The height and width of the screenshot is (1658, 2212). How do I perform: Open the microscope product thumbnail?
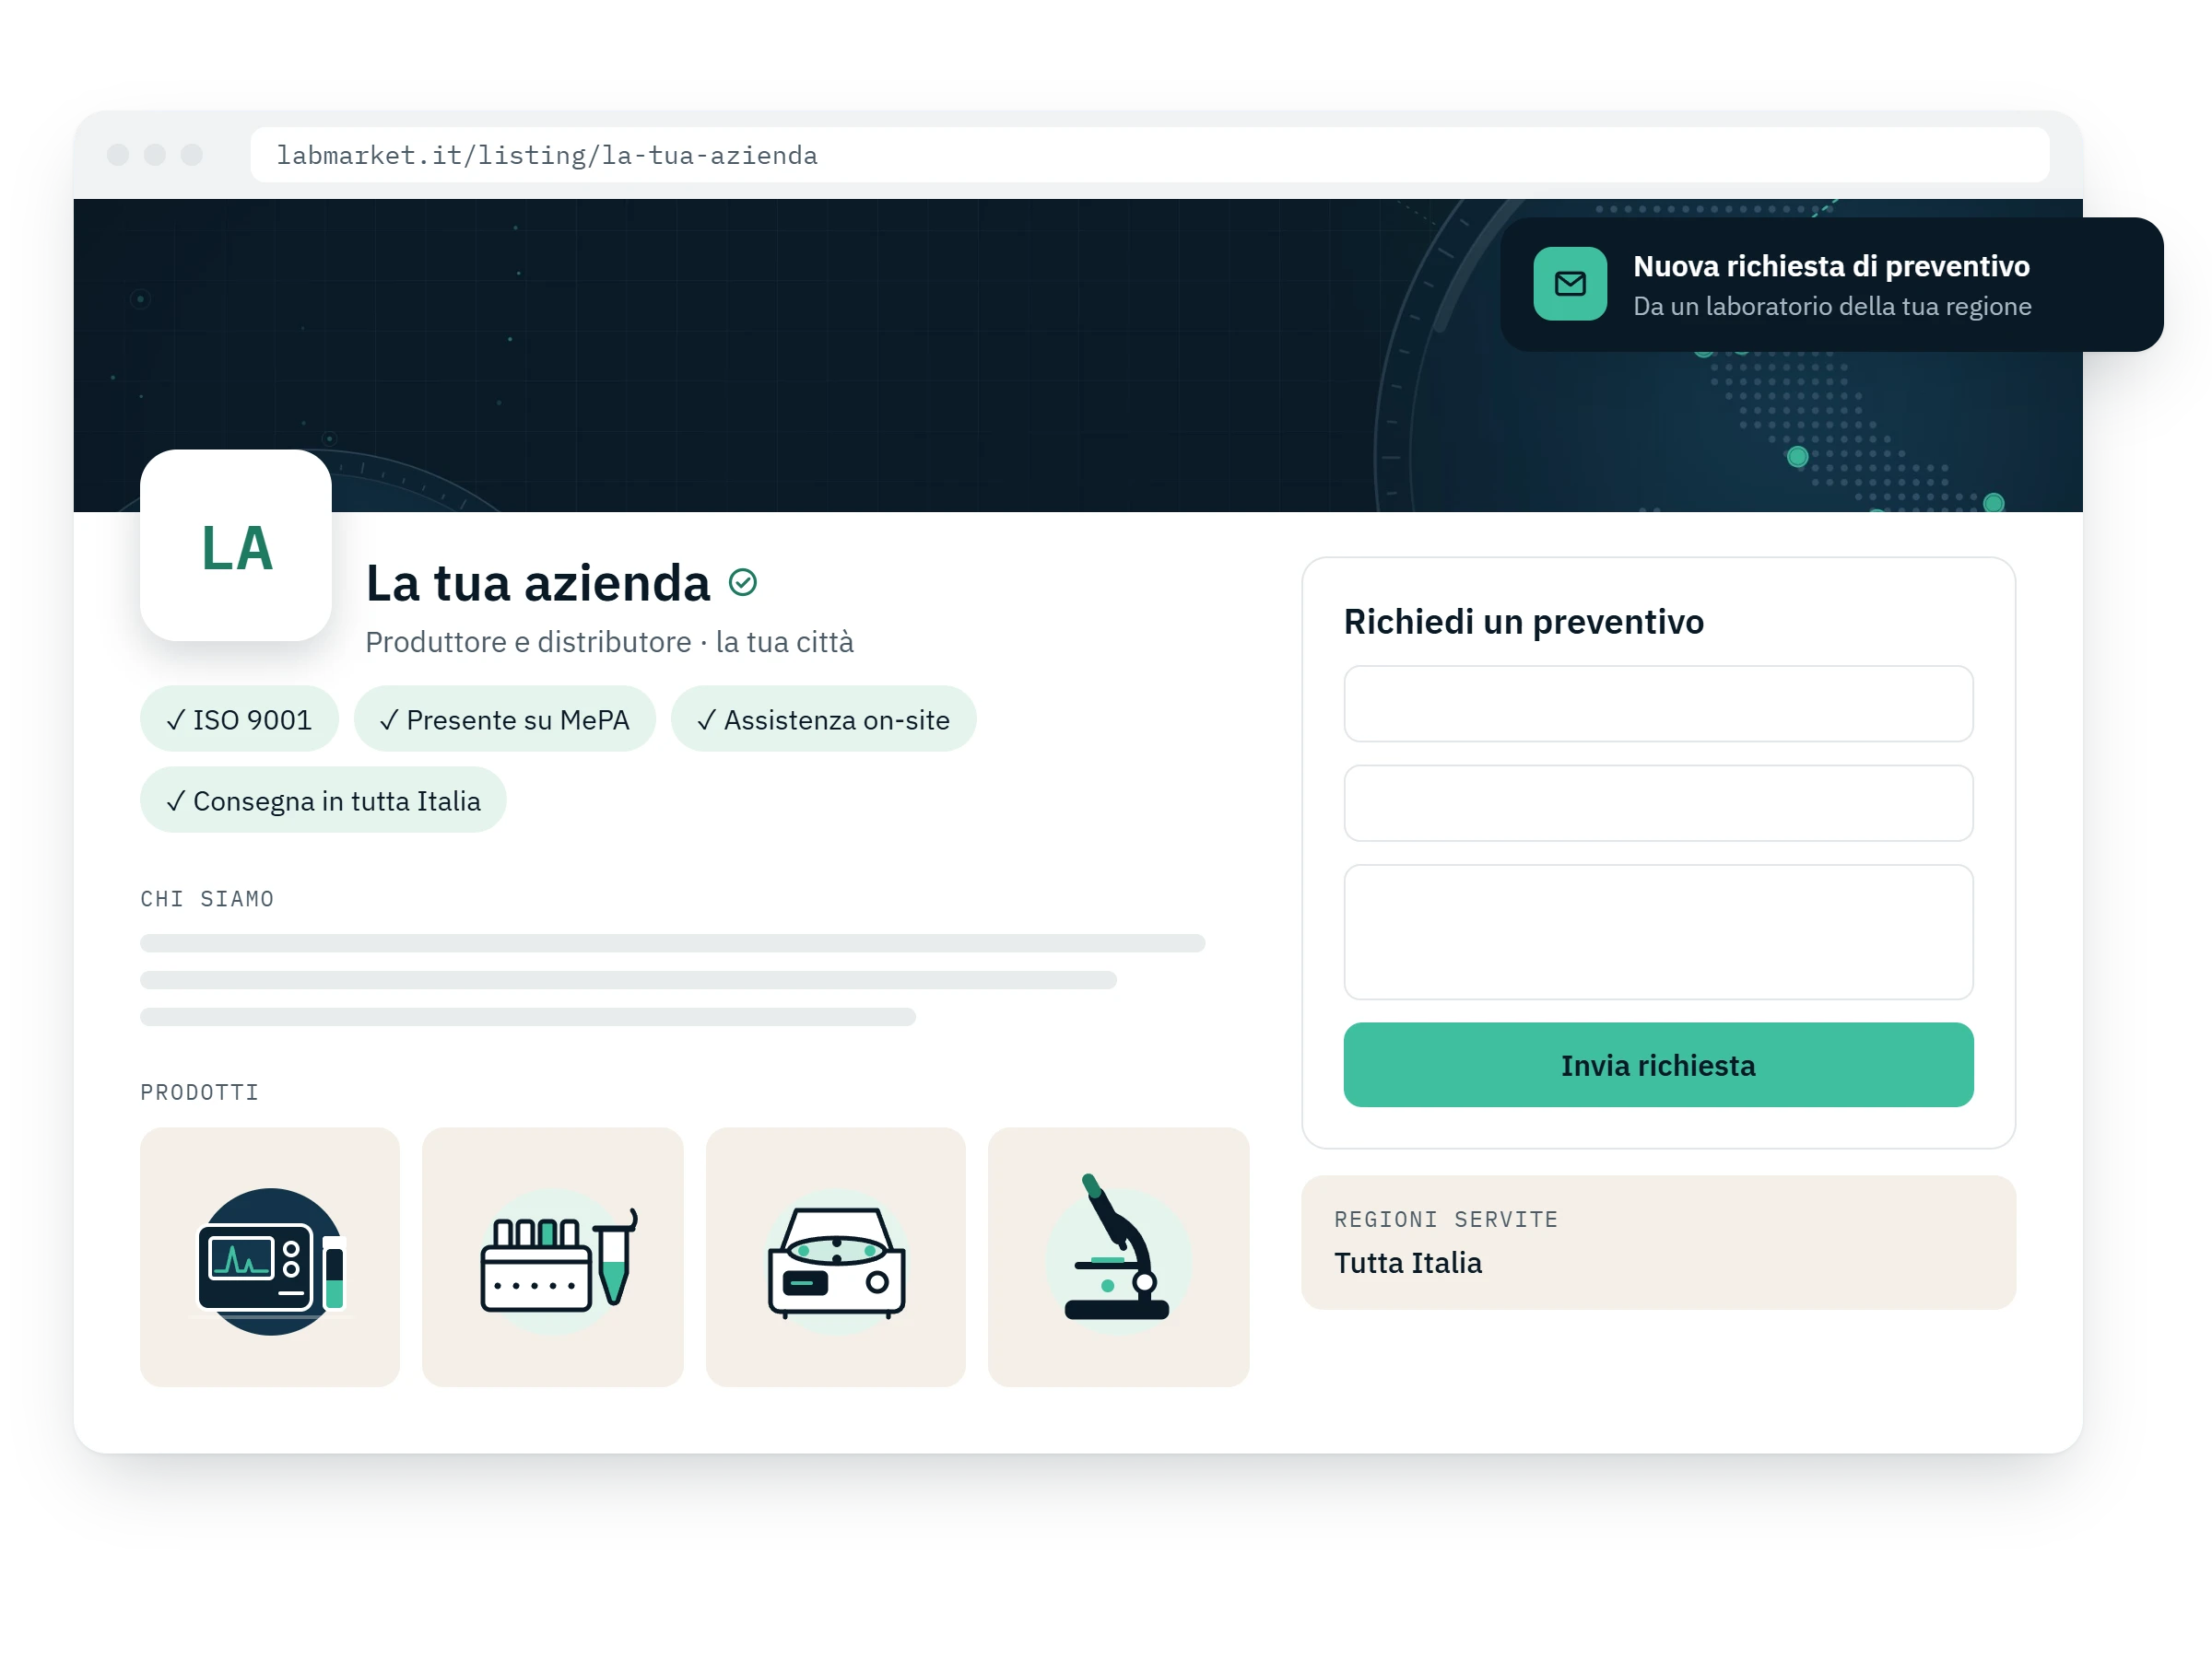coord(1119,1256)
